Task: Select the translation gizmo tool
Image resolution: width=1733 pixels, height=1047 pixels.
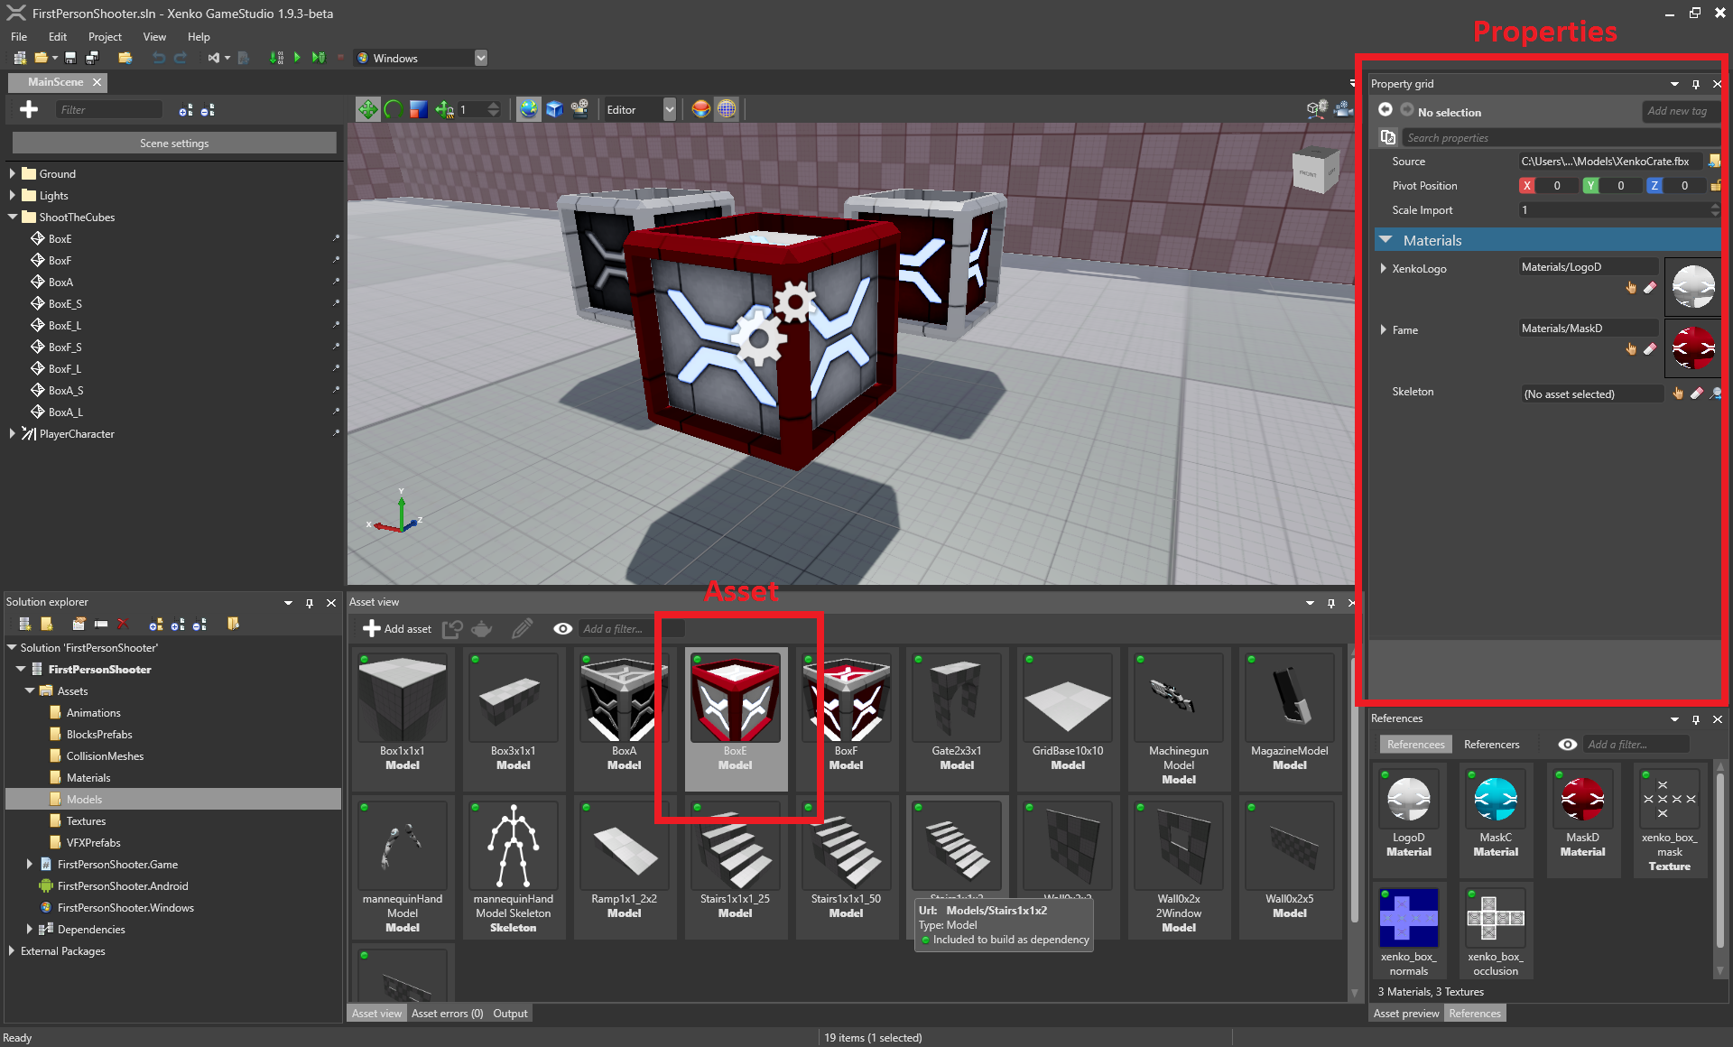Action: 367,109
